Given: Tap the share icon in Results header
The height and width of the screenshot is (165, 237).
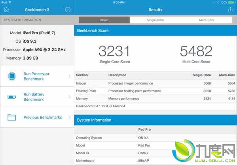Looking at the screenshot, I should (x=230, y=10).
